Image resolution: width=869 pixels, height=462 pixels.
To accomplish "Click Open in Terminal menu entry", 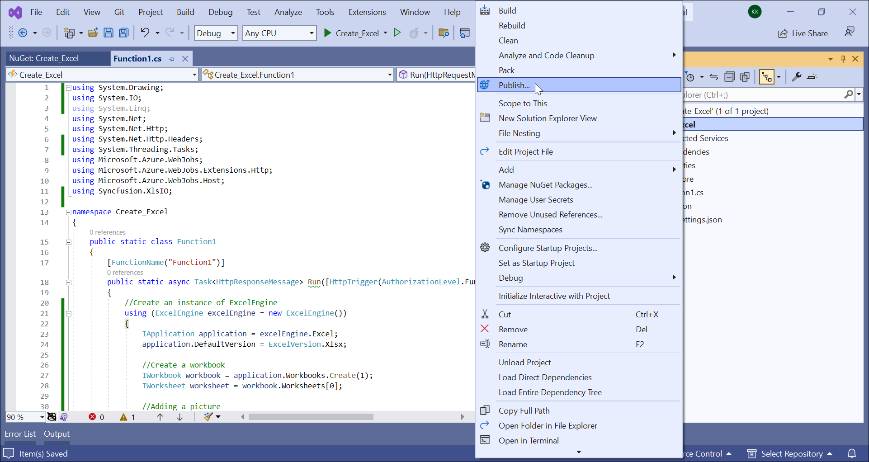I will 579,440.
